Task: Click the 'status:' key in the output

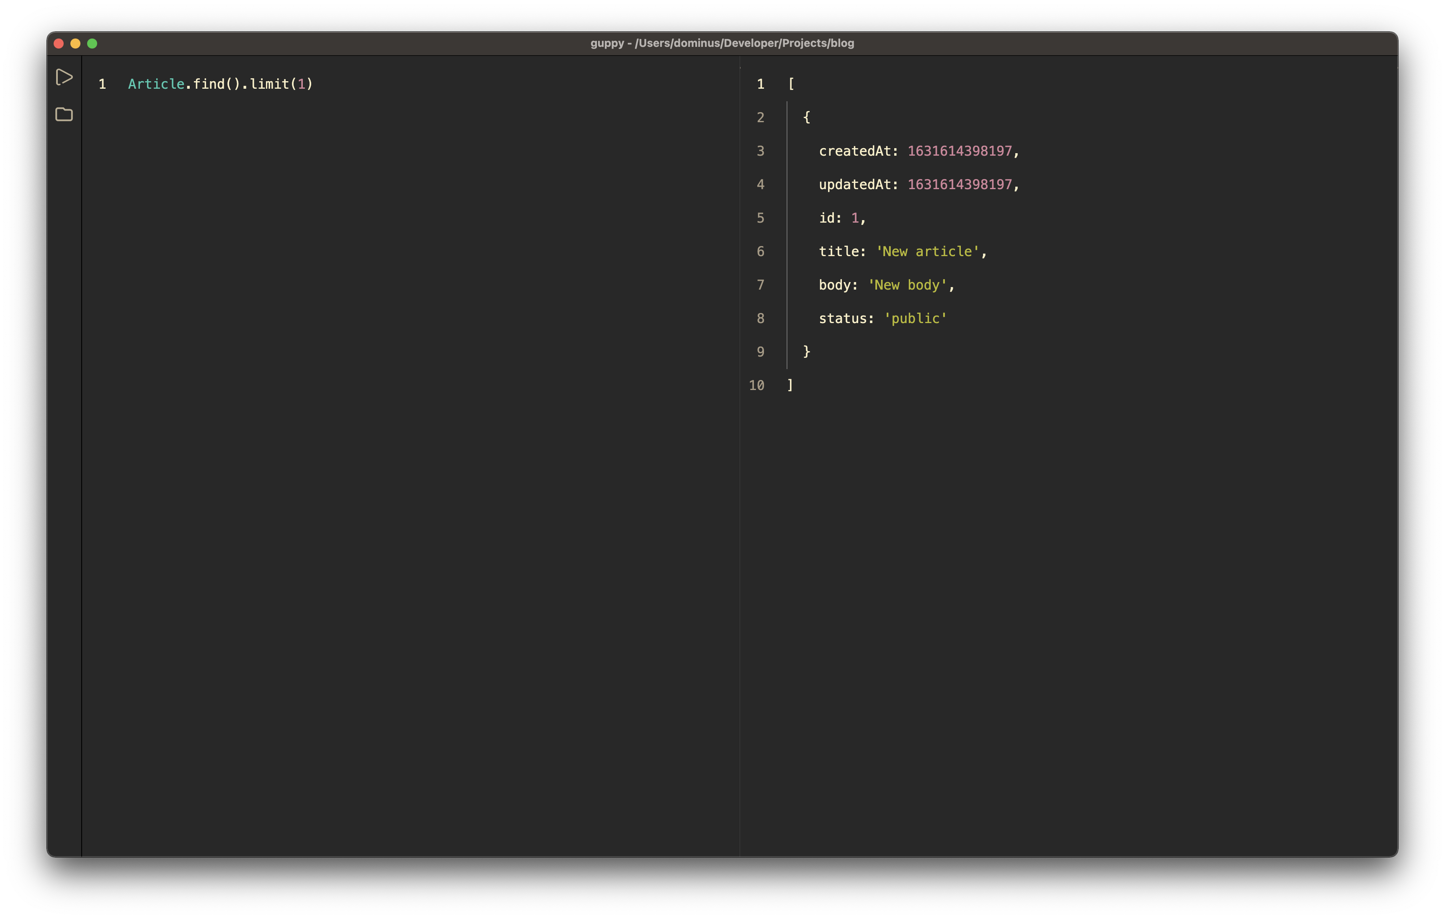Action: click(x=847, y=319)
